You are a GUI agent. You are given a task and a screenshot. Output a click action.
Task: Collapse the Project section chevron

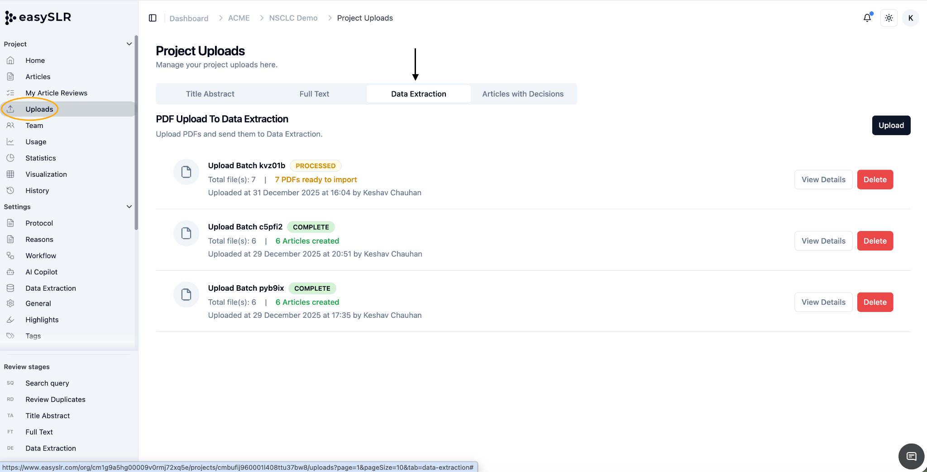129,44
